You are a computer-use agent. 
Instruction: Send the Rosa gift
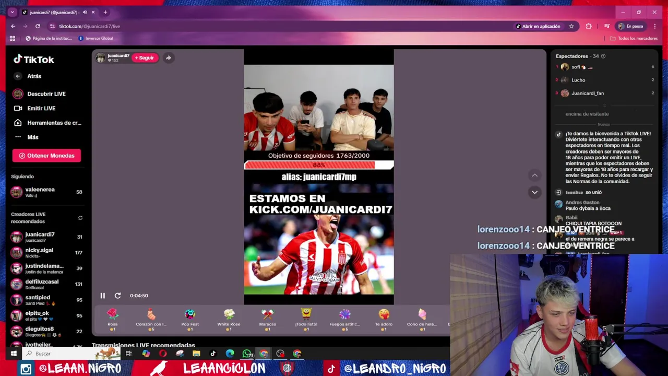[113, 320]
